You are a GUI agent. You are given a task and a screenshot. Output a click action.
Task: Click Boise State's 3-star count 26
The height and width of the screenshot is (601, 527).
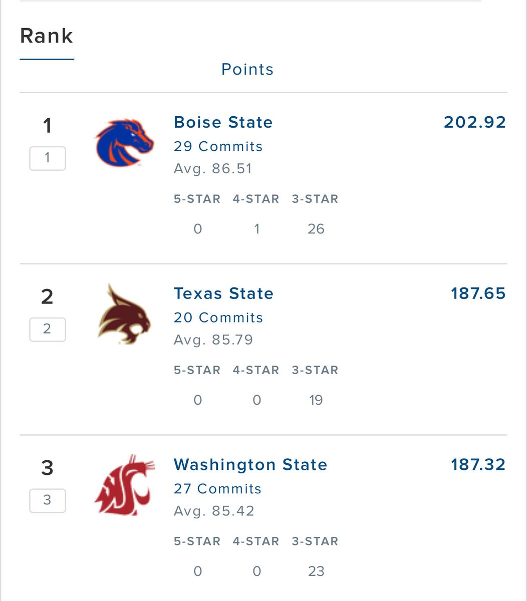[316, 229]
